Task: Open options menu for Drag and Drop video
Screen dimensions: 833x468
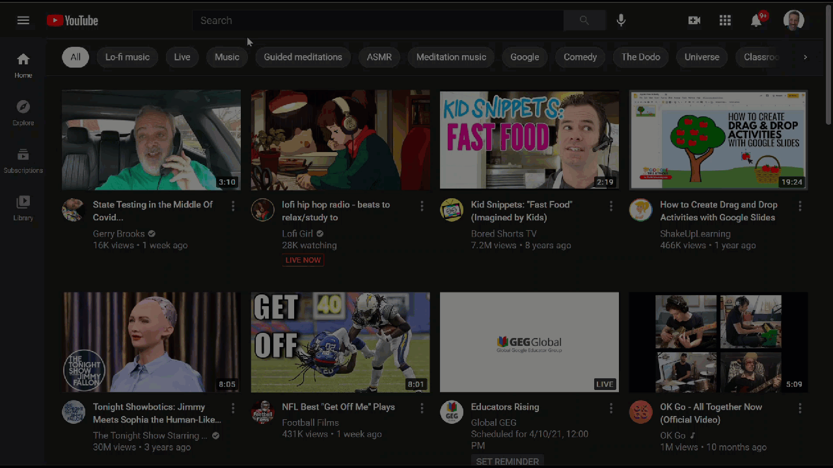Action: click(x=800, y=206)
